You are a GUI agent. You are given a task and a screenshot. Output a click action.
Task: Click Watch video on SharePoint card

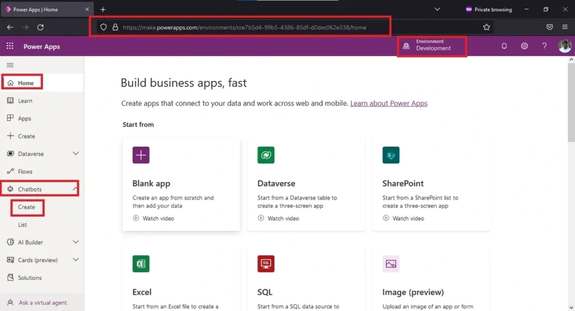(x=403, y=218)
